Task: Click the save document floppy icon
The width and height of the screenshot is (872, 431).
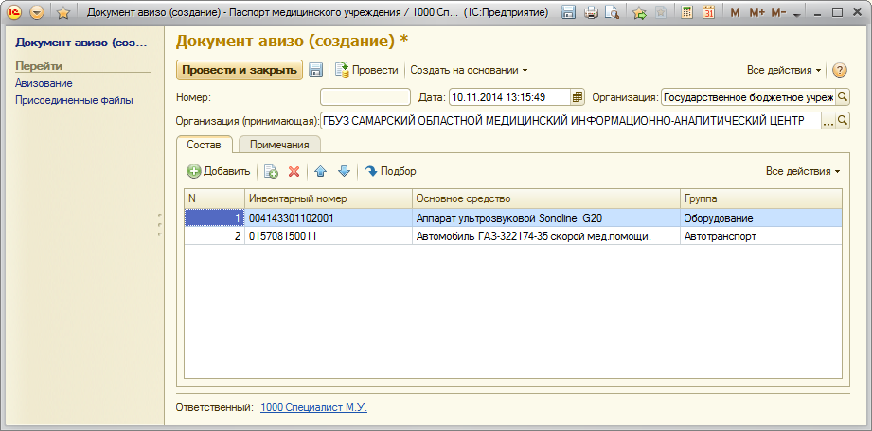Action: click(x=316, y=70)
